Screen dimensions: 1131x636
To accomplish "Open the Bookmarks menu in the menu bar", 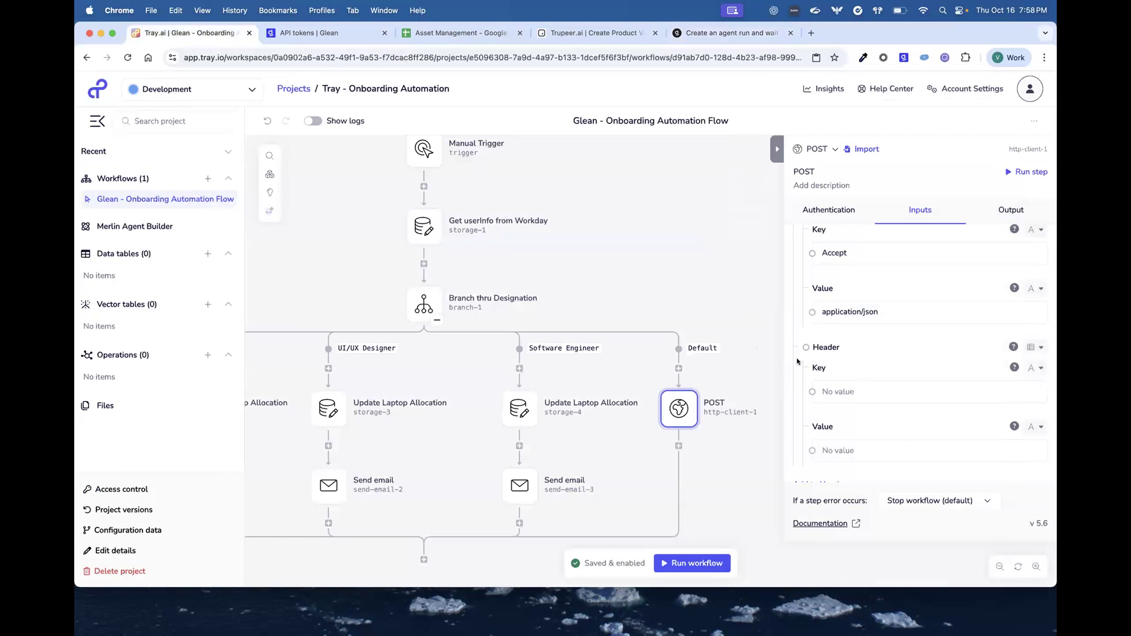I will click(278, 10).
